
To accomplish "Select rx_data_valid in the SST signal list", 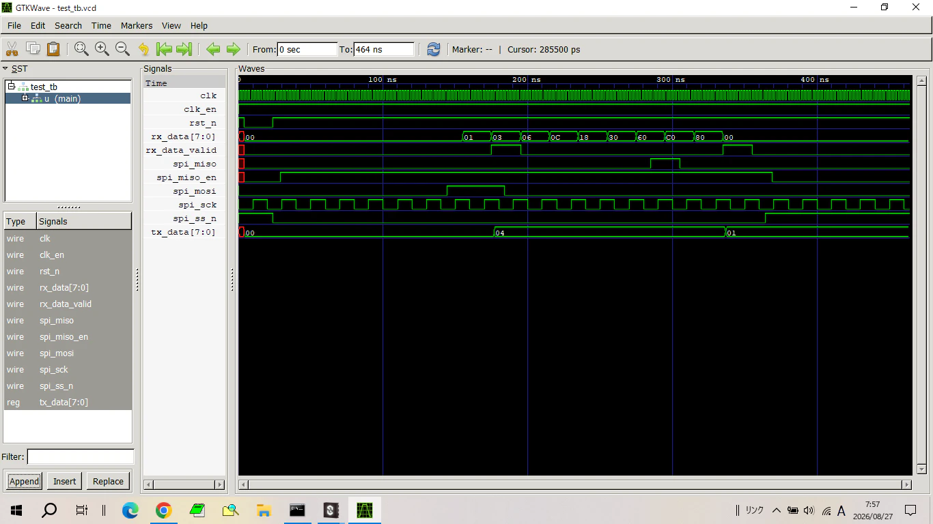I will point(68,304).
